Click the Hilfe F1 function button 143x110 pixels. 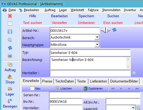[x=33, y=17]
